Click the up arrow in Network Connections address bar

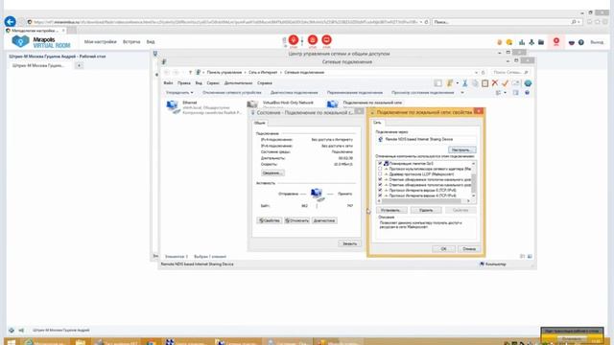pos(190,73)
